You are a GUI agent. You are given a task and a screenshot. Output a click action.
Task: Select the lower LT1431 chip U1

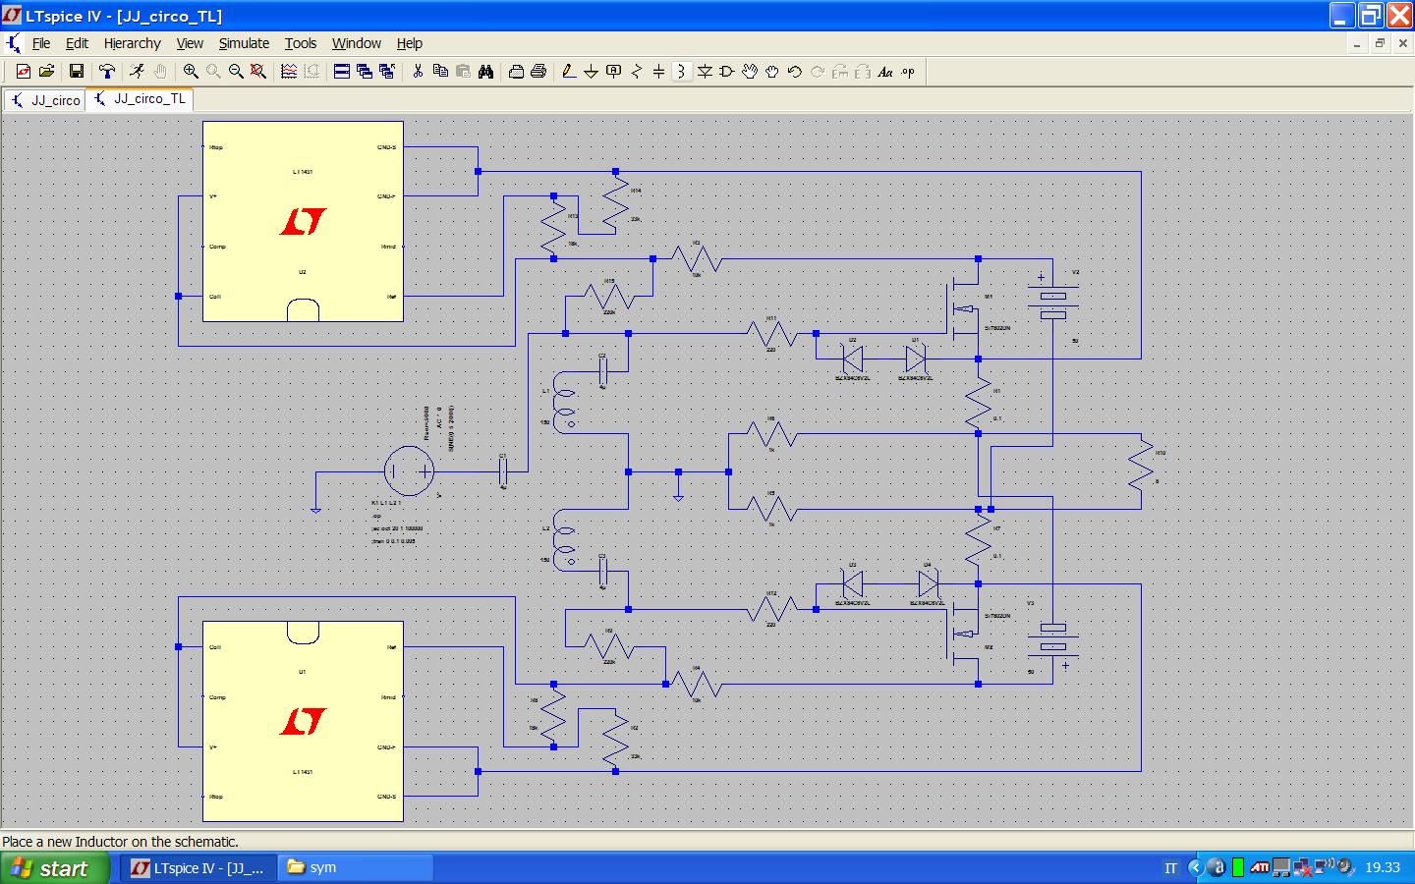pyautogui.click(x=303, y=721)
